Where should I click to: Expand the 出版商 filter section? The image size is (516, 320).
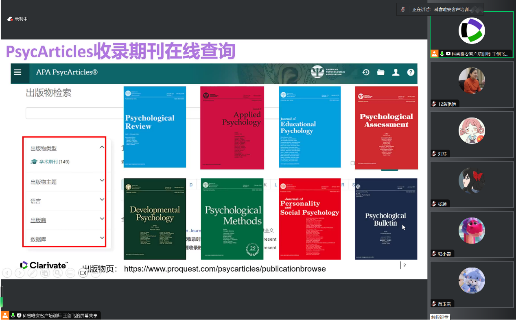pyautogui.click(x=102, y=219)
